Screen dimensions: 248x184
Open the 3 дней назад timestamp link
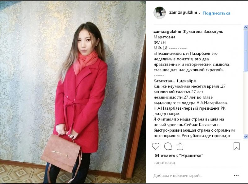[x=164, y=163]
